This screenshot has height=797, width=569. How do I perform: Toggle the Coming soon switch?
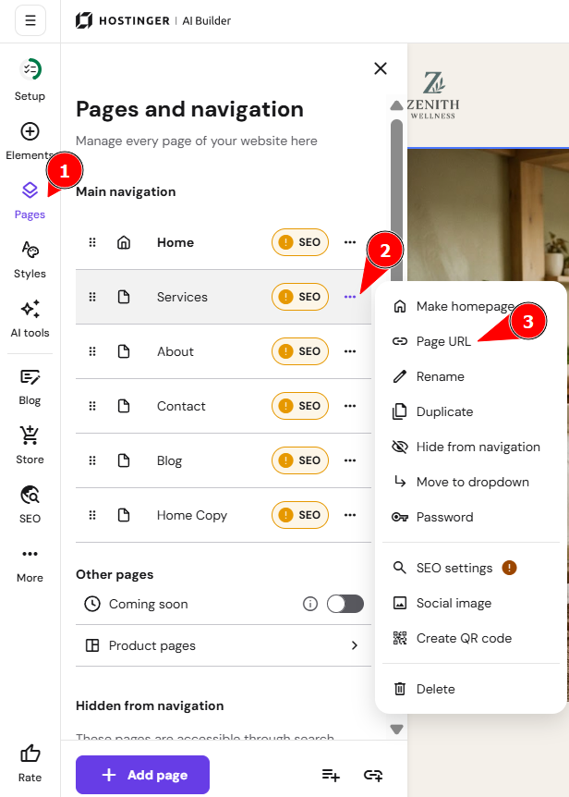pyautogui.click(x=345, y=604)
